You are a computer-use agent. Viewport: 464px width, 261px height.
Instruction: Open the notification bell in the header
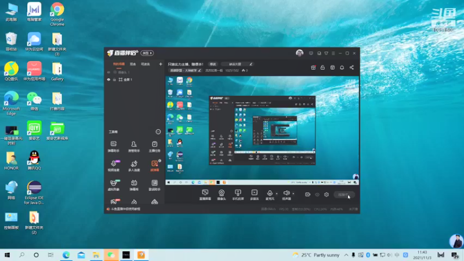342,67
